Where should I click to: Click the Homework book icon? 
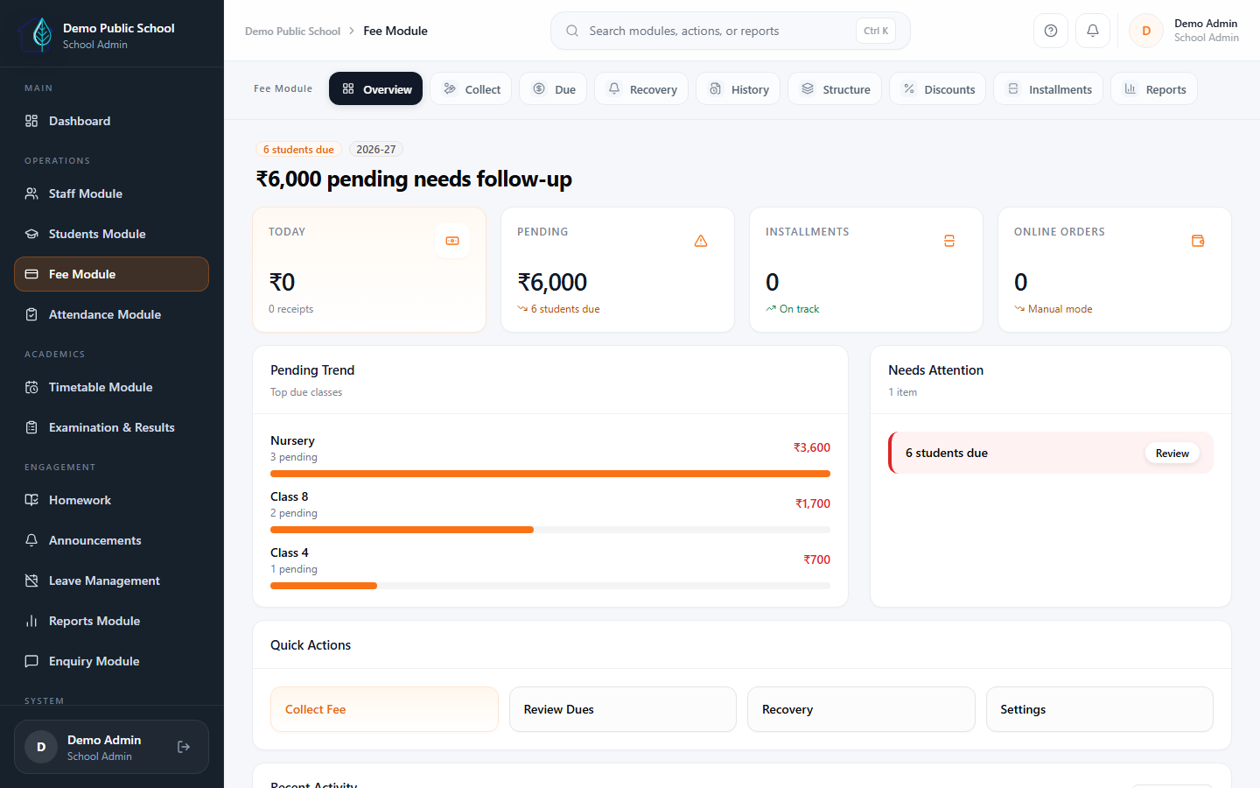pos(31,500)
